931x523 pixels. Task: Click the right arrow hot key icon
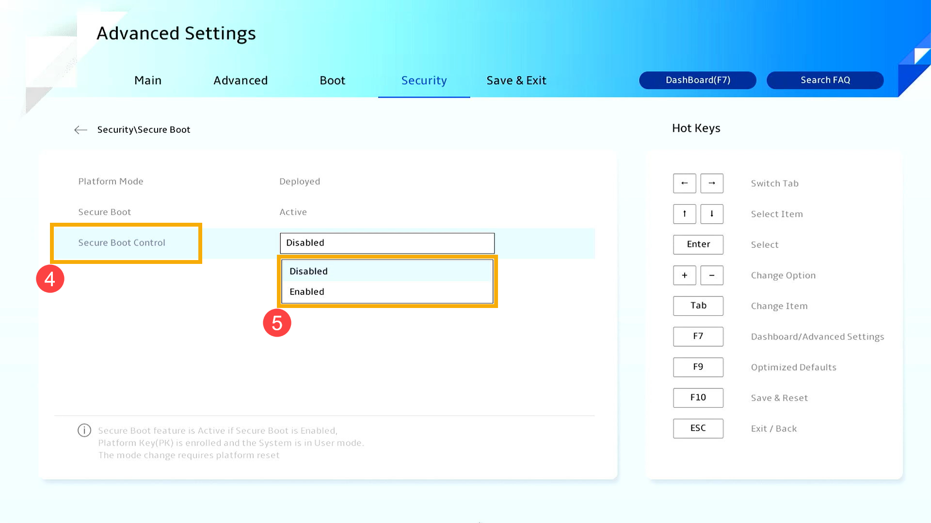711,184
